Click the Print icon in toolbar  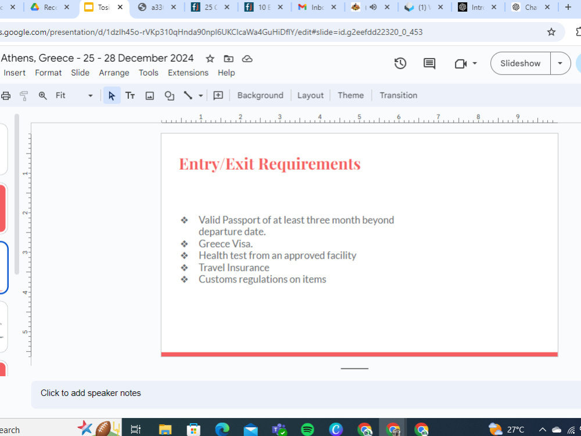tap(6, 96)
